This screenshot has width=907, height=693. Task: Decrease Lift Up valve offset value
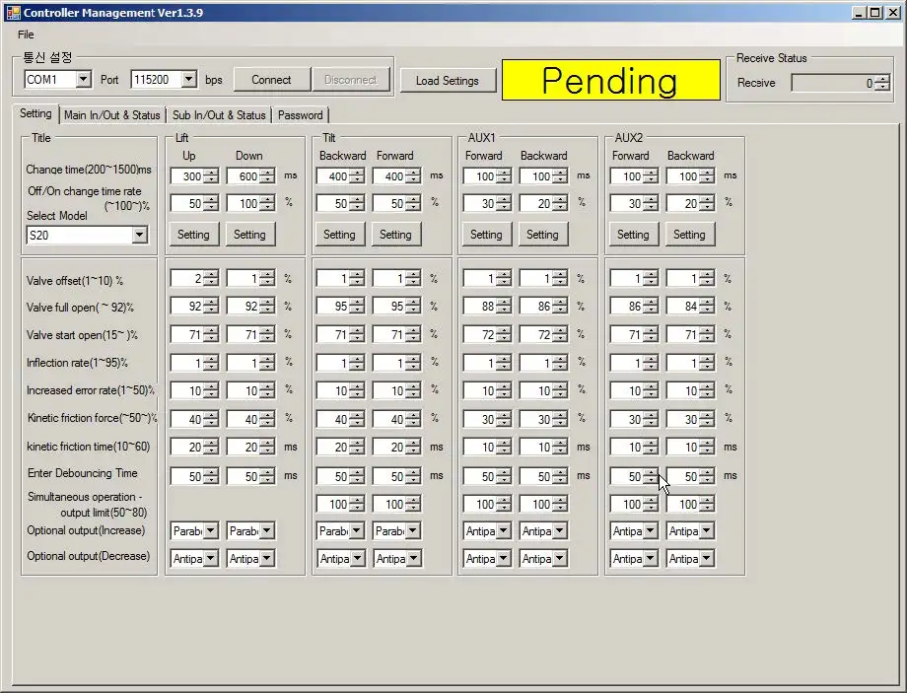pos(210,283)
